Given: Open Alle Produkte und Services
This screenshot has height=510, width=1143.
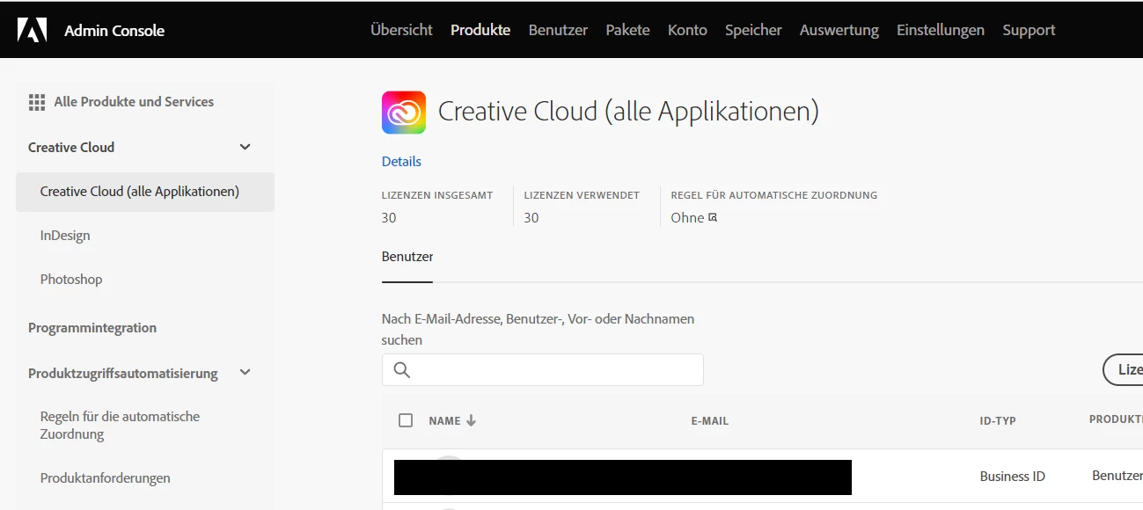Looking at the screenshot, I should point(134,102).
